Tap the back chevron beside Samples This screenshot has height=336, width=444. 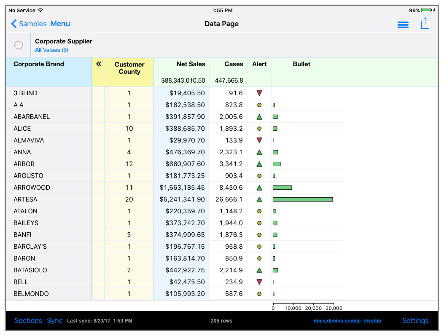[14, 24]
